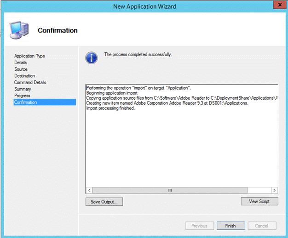This screenshot has width=288, height=238.
Task: Select Application Type step in sidebar
Action: click(29, 56)
